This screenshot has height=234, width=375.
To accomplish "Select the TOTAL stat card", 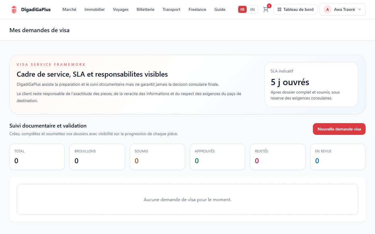I will click(37, 157).
